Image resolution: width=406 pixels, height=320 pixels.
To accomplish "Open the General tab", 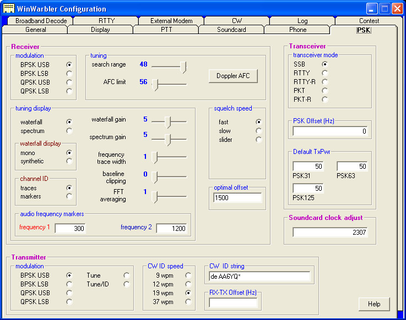I will (35, 30).
